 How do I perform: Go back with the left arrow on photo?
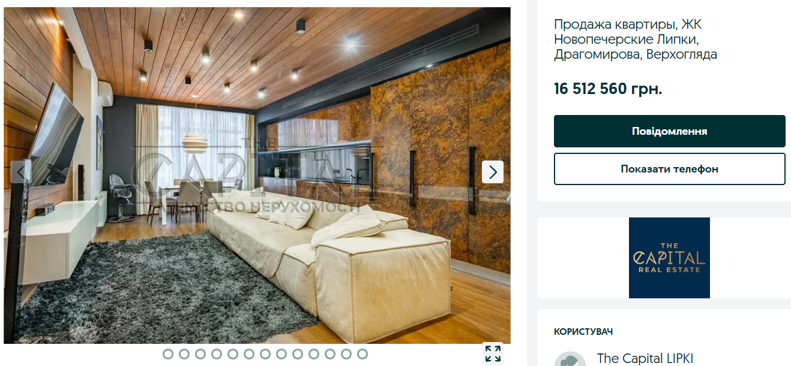pos(21,172)
